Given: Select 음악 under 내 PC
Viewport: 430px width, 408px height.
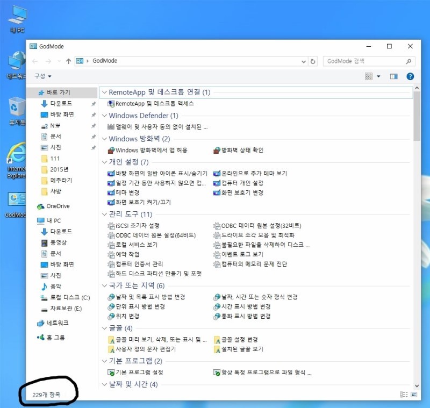Looking at the screenshot, I should (51, 287).
